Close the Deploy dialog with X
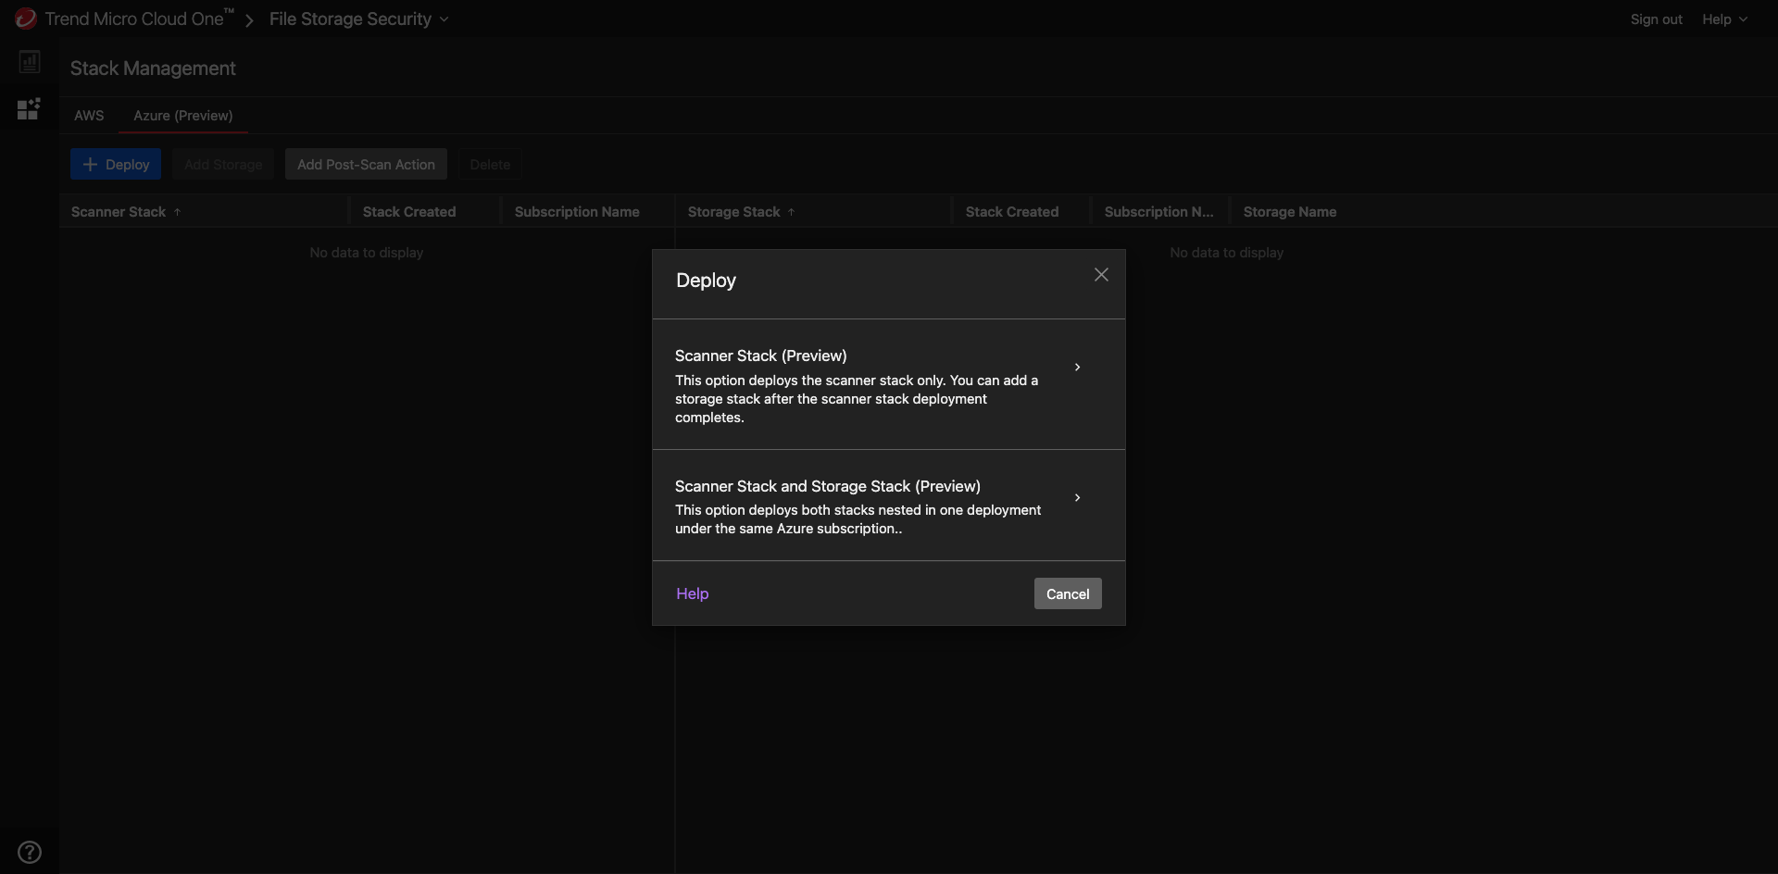The height and width of the screenshot is (874, 1778). (x=1101, y=275)
